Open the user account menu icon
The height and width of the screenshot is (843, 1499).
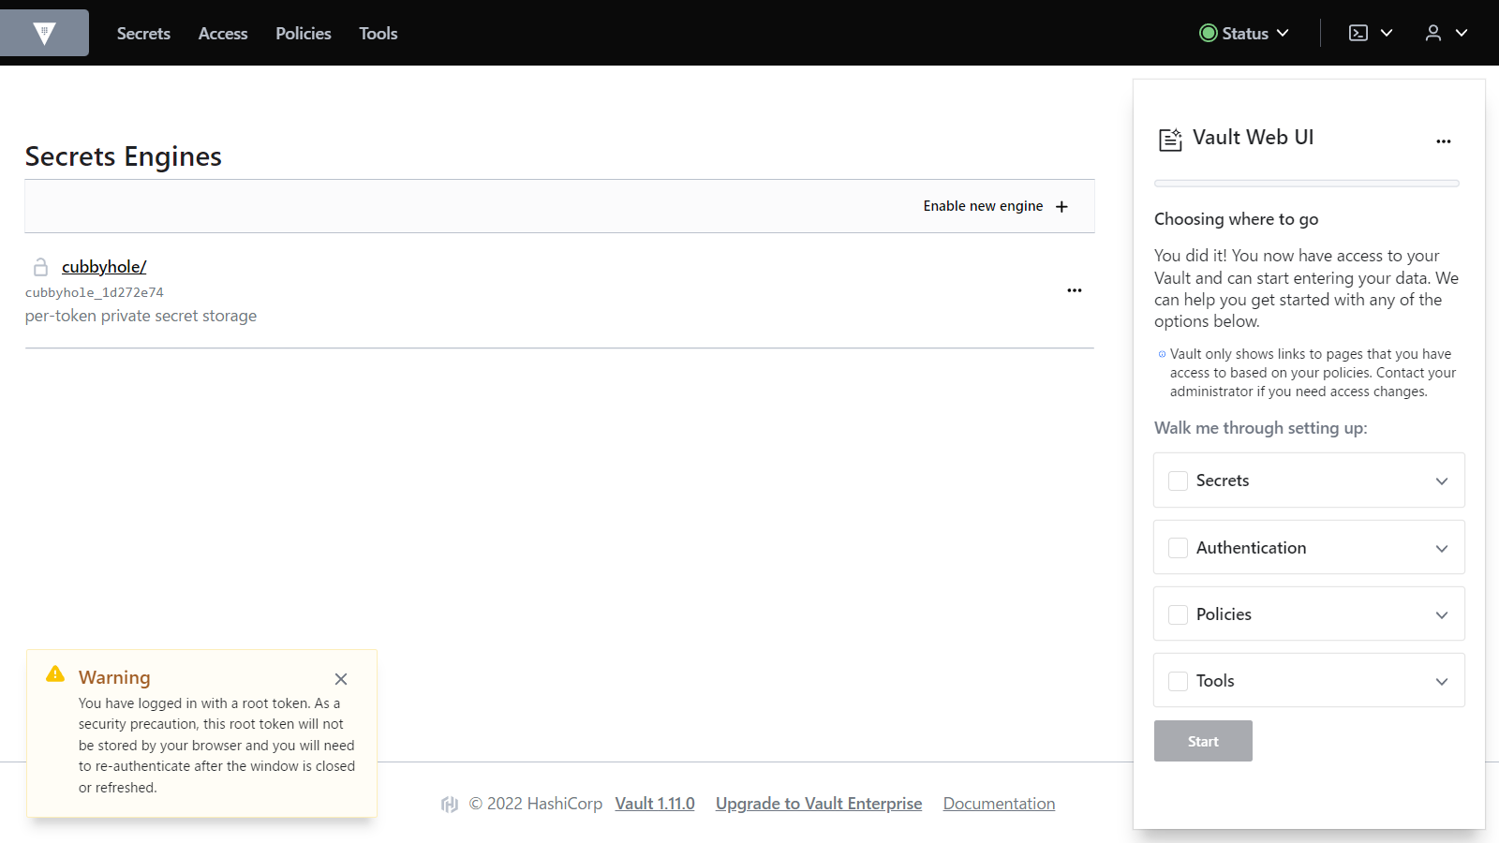coord(1432,33)
